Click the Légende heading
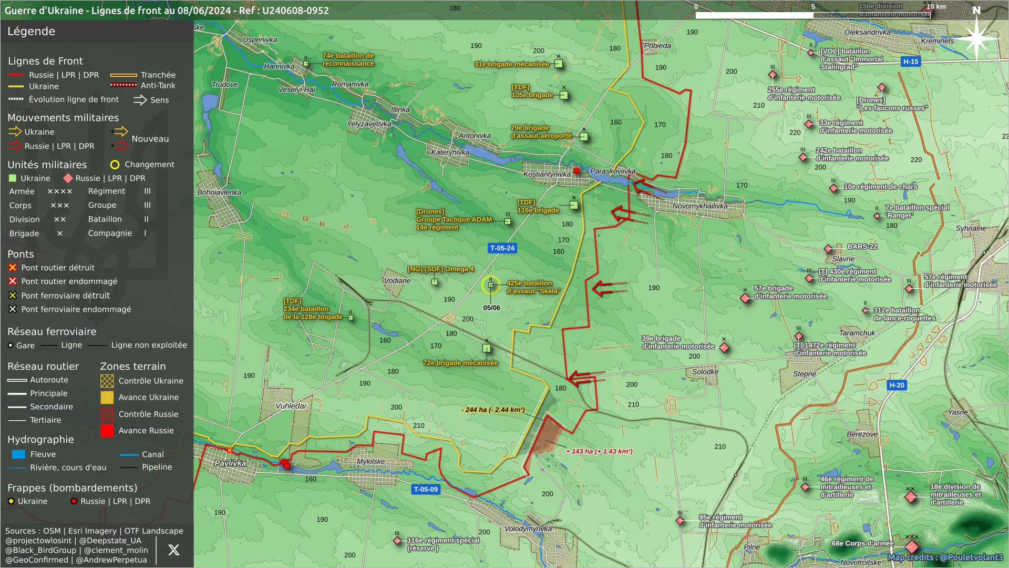The height and width of the screenshot is (568, 1009). point(31,31)
